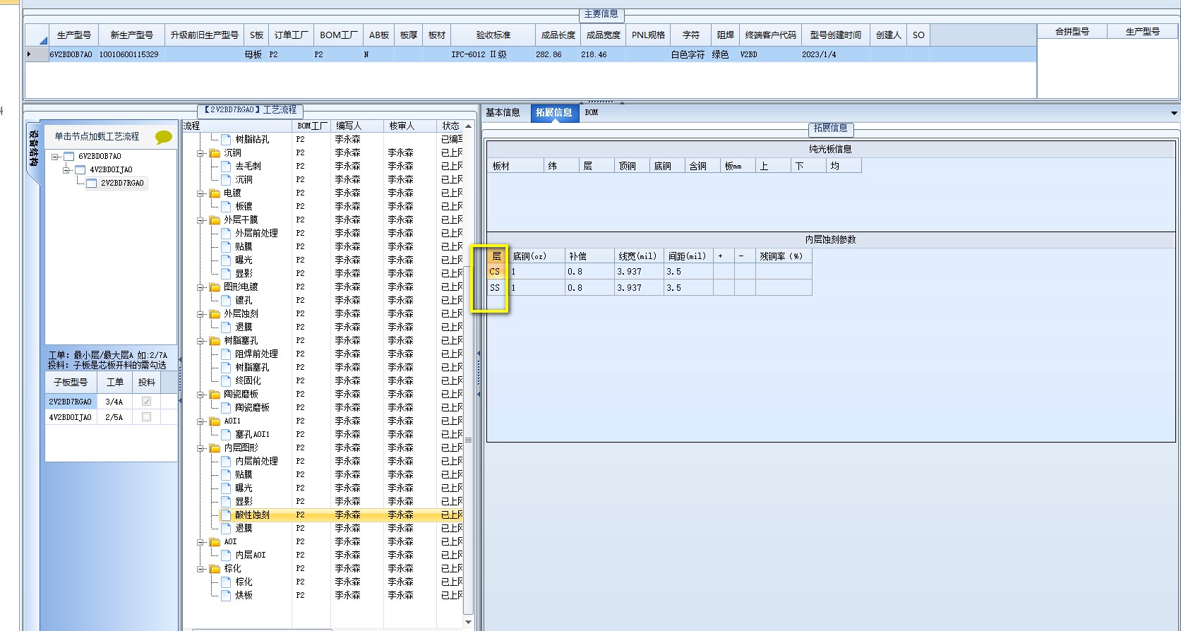1181x631 pixels.
Task: Click the 6V2BD0B7A0 node icon in structure tree
Action: [x=69, y=157]
